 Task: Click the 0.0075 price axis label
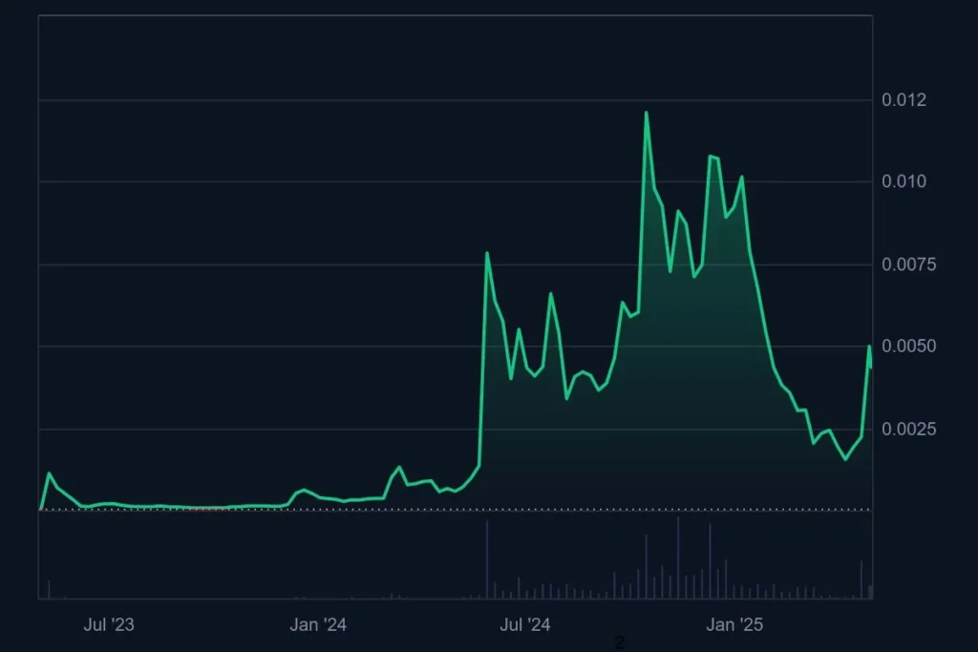coord(909,264)
